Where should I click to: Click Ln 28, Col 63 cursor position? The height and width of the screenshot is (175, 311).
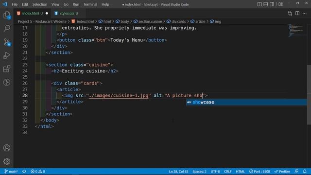[178, 172]
